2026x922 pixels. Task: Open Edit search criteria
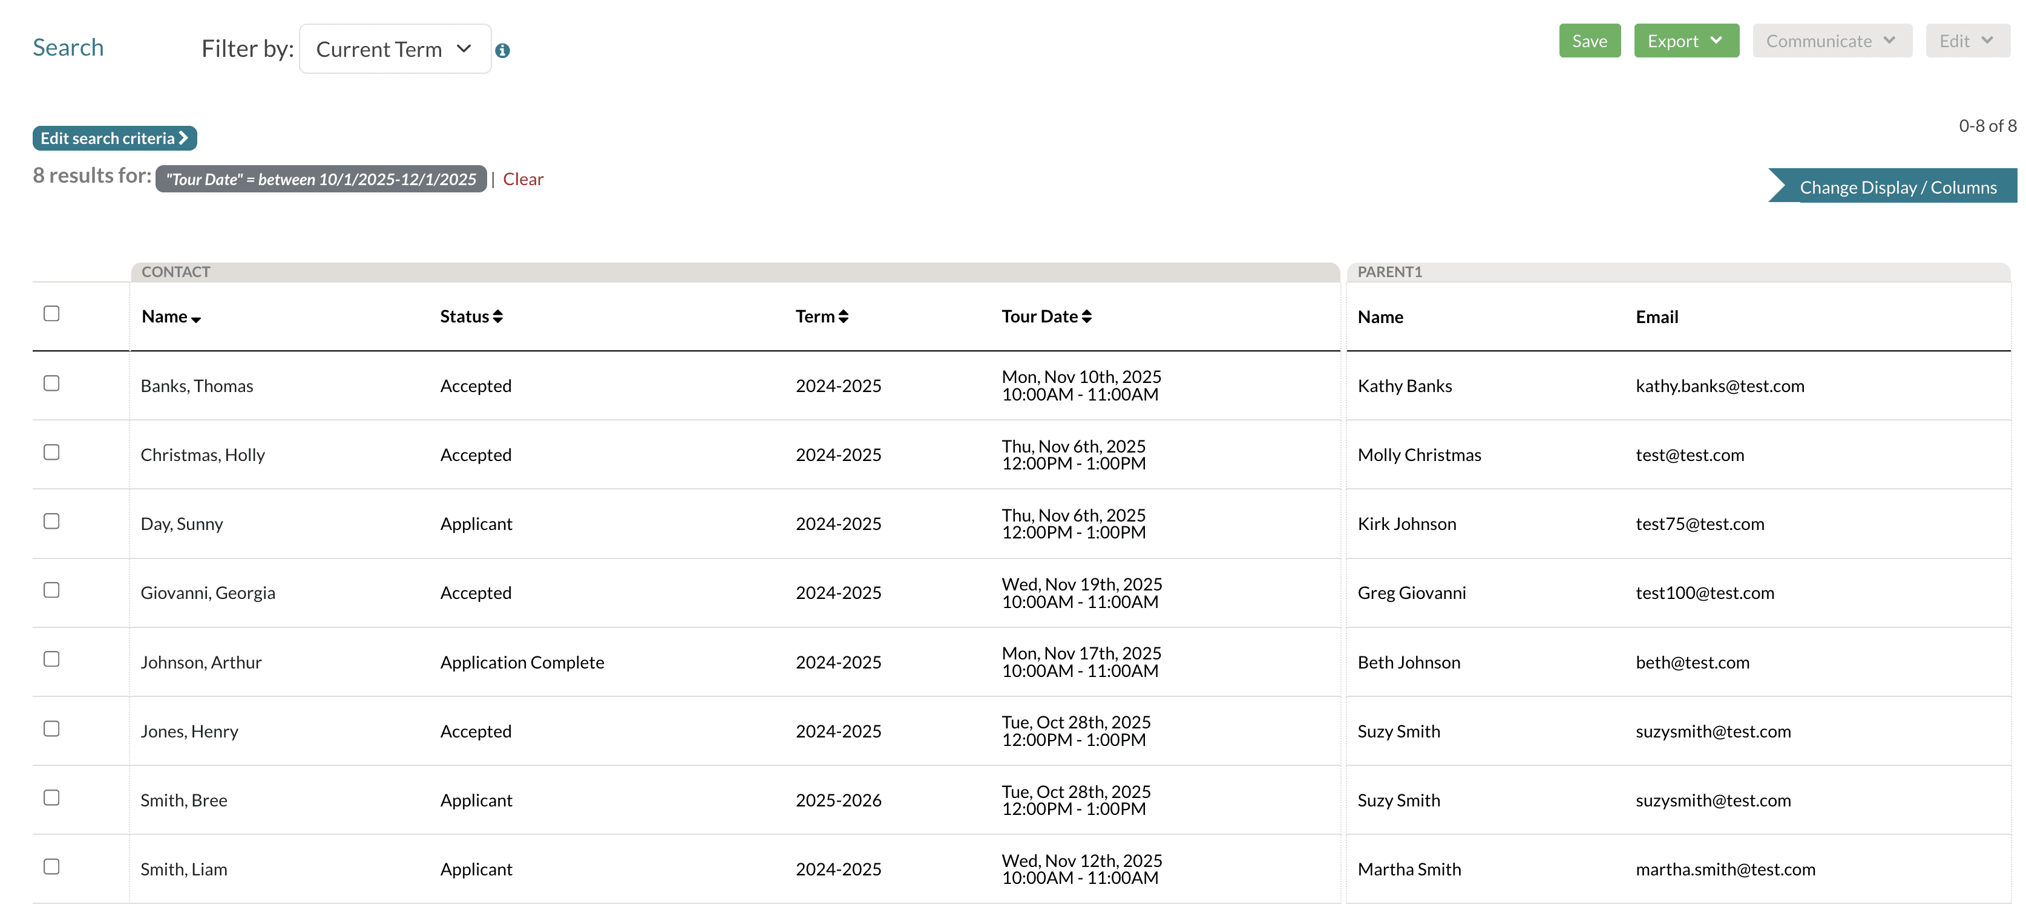[115, 139]
